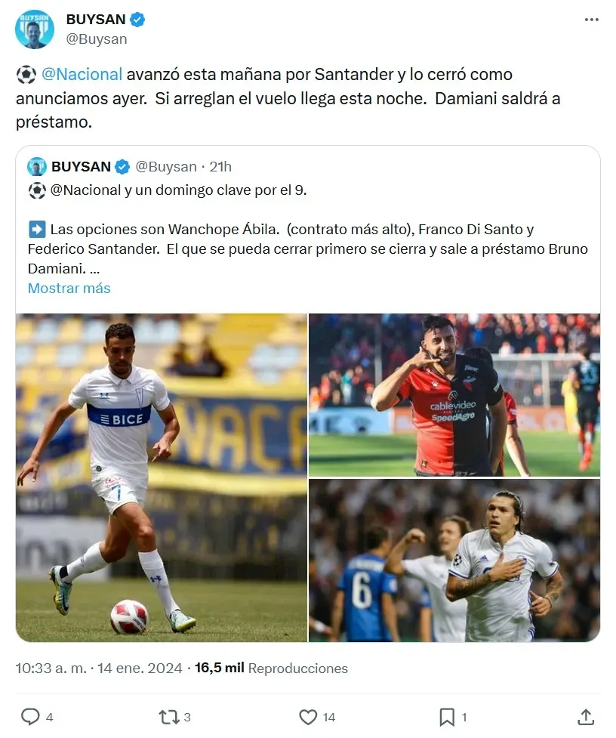This screenshot has height=738, width=616.
Task: Open photo of player in cablevideo jersey
Action: (454, 395)
